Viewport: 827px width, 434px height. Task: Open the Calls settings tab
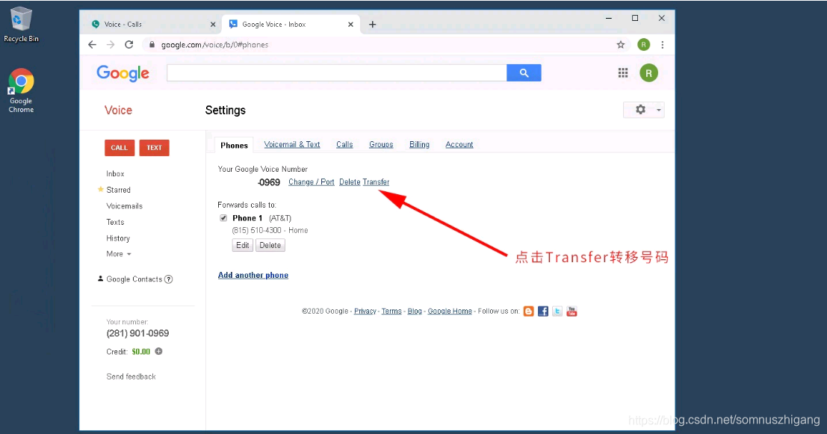click(x=344, y=144)
